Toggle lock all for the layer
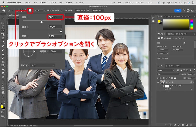The width and height of the screenshot is (196, 127). [x=175, y=78]
